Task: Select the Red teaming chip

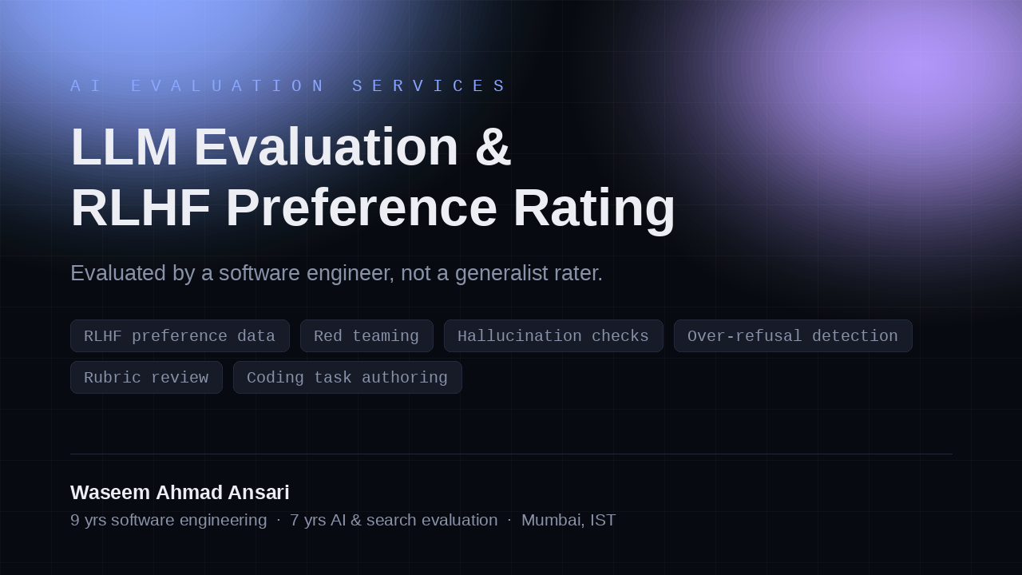Action: [x=366, y=336]
